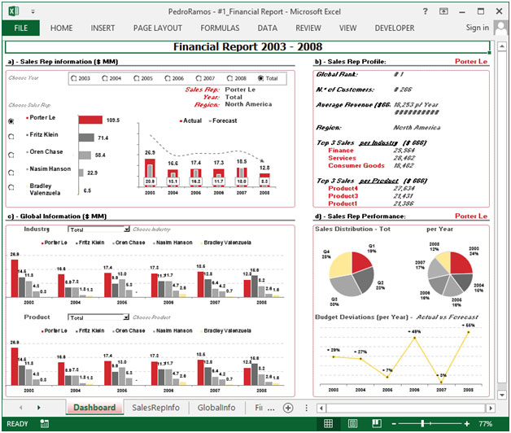Open the Help question mark icon

click(425, 11)
